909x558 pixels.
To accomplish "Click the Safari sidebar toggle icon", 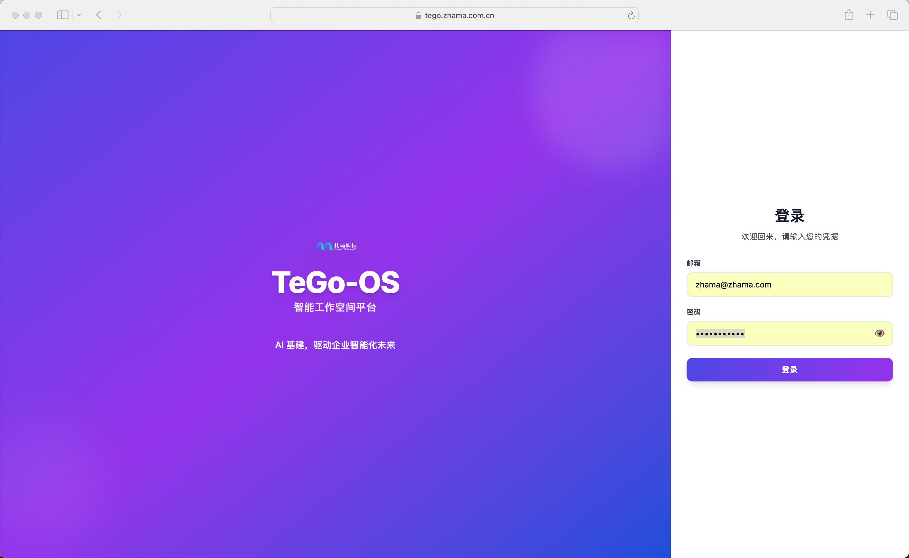I will 63,15.
